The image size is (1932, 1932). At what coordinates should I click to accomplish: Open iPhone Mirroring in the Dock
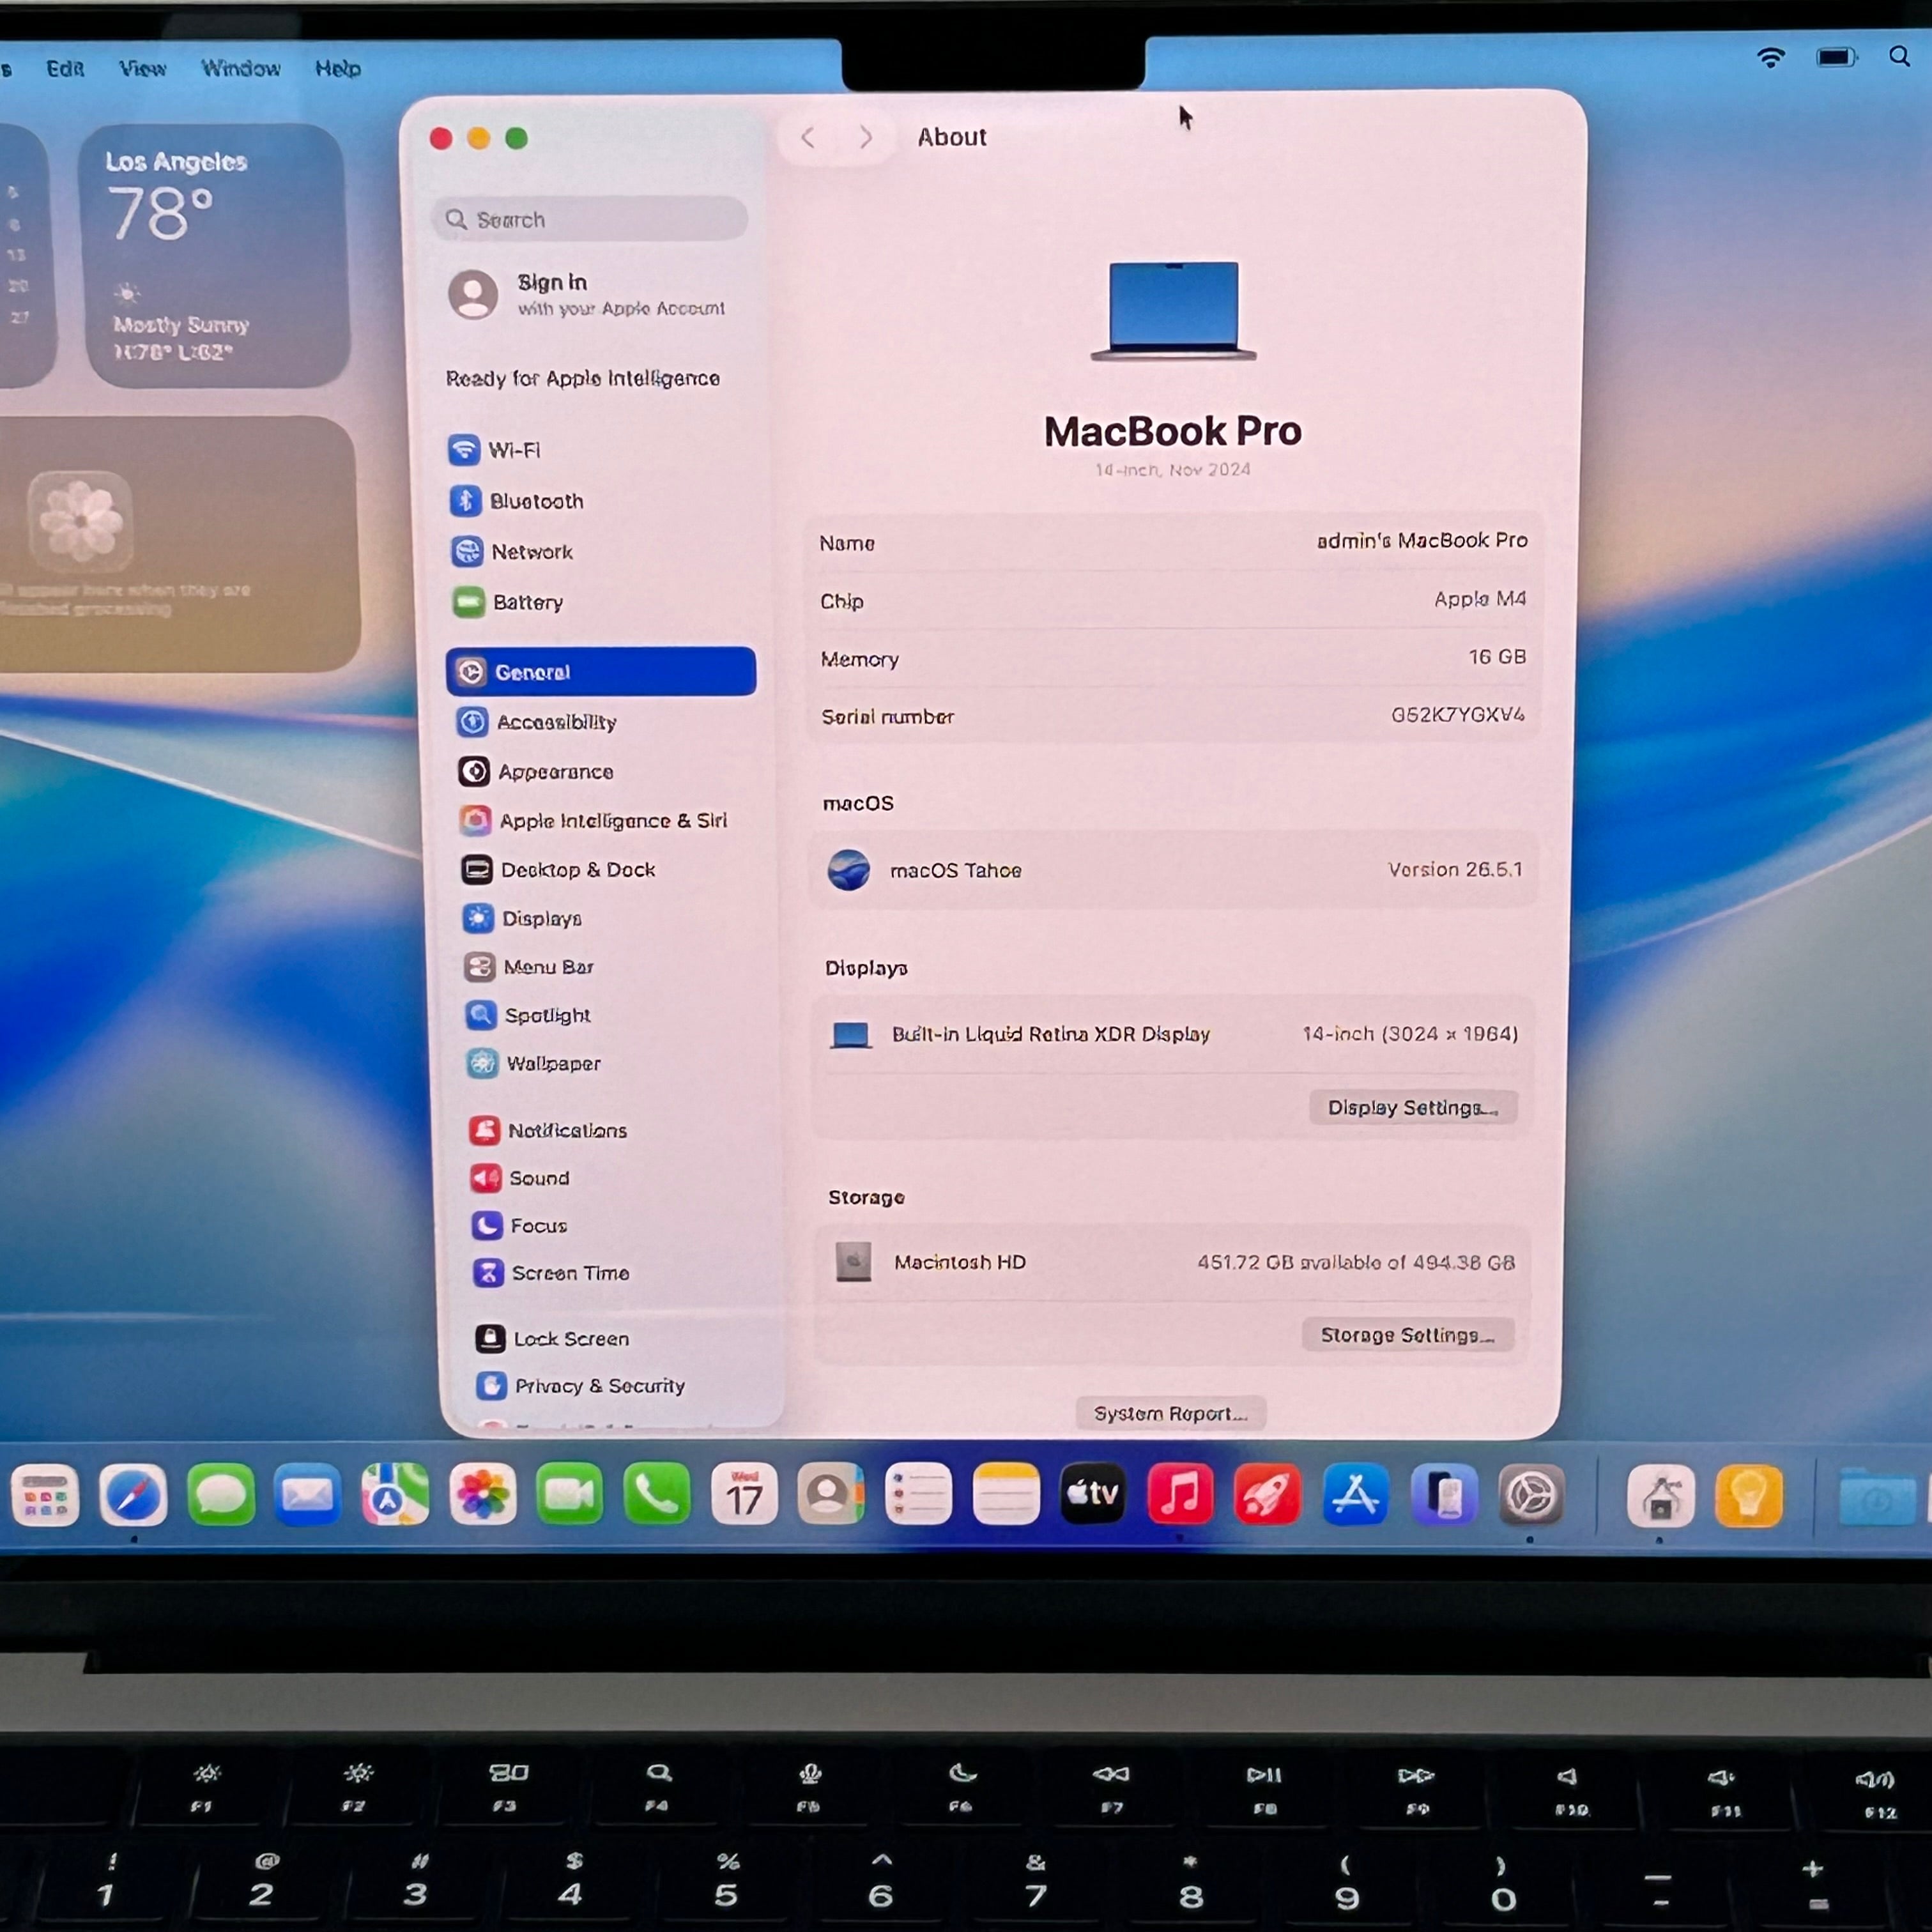[x=1444, y=1495]
